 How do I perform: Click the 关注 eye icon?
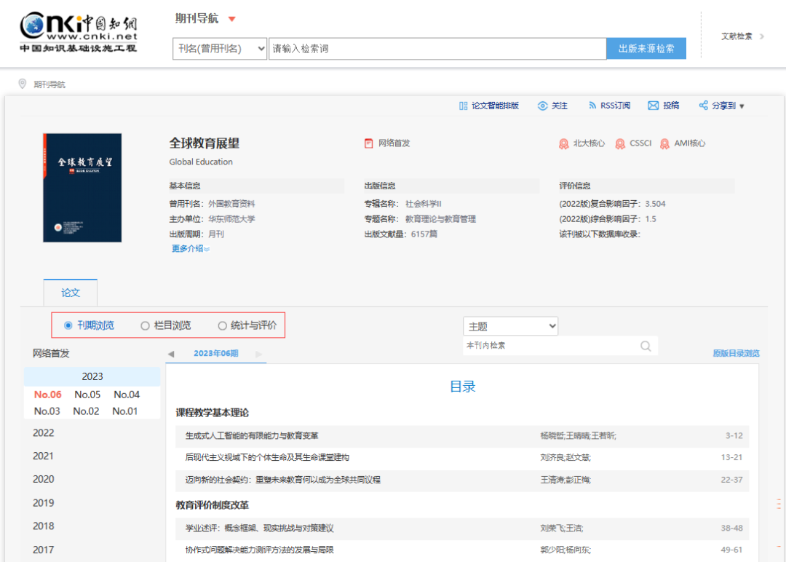click(542, 106)
